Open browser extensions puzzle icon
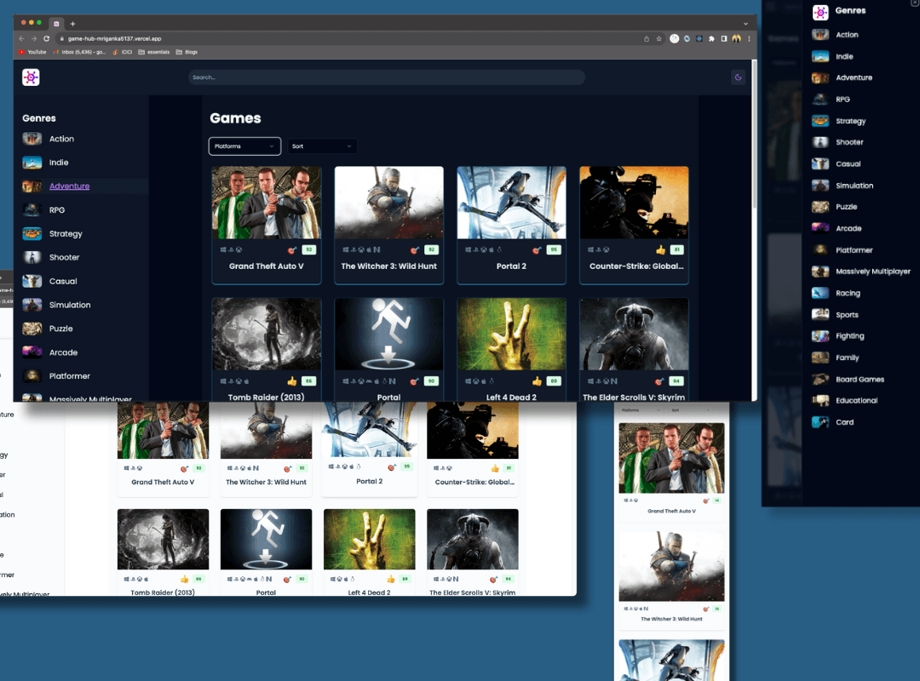 pyautogui.click(x=711, y=38)
